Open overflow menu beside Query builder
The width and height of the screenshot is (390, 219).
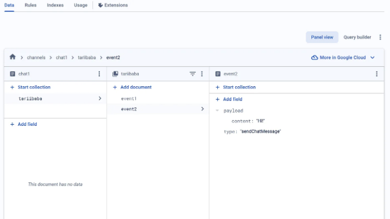tap(380, 37)
